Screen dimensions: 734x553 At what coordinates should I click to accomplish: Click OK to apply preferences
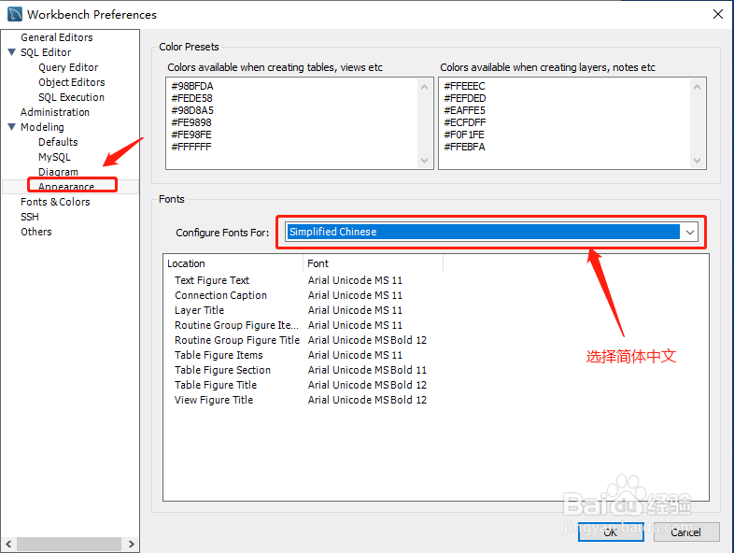click(x=611, y=532)
